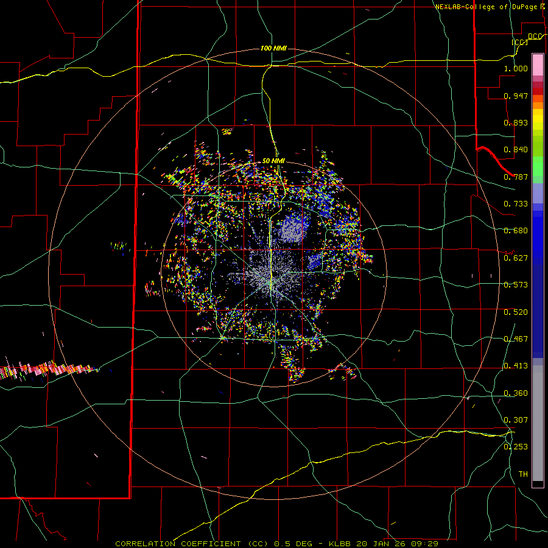The width and height of the screenshot is (548, 548).
Task: Click the TH label at legend bottom
Action: (523, 474)
